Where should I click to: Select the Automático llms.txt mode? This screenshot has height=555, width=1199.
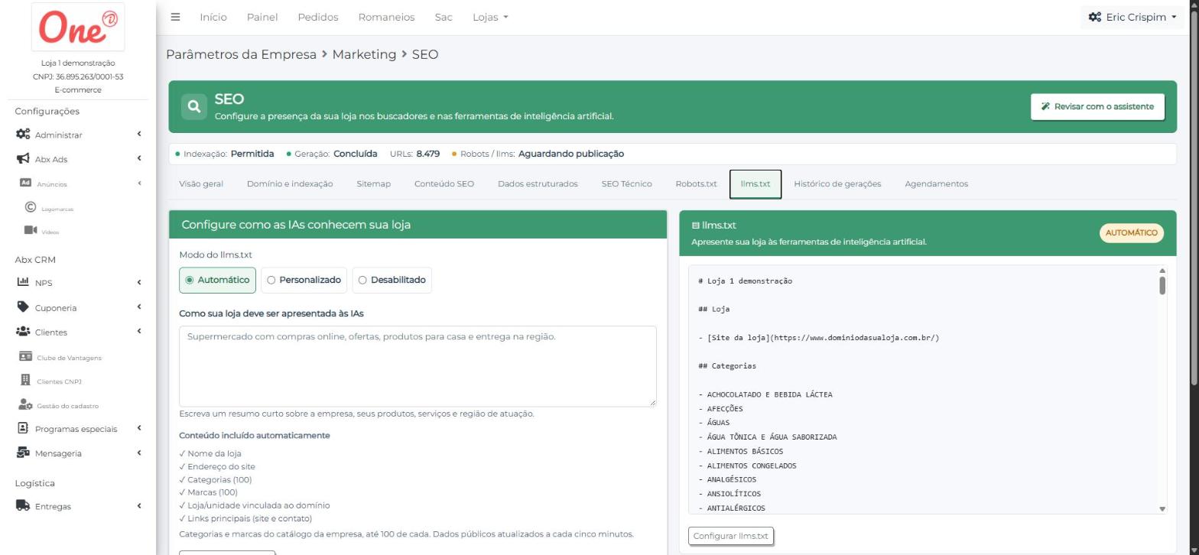click(x=218, y=280)
